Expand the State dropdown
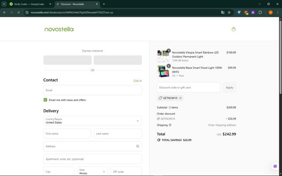 [x=93, y=172]
